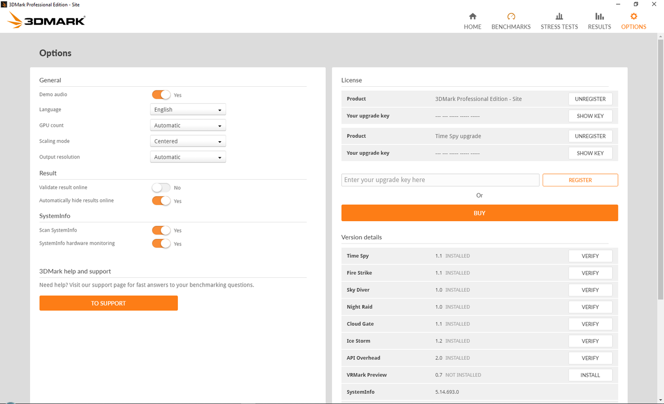The image size is (664, 404).
Task: Open the Benchmarks tab
Action: 511,21
